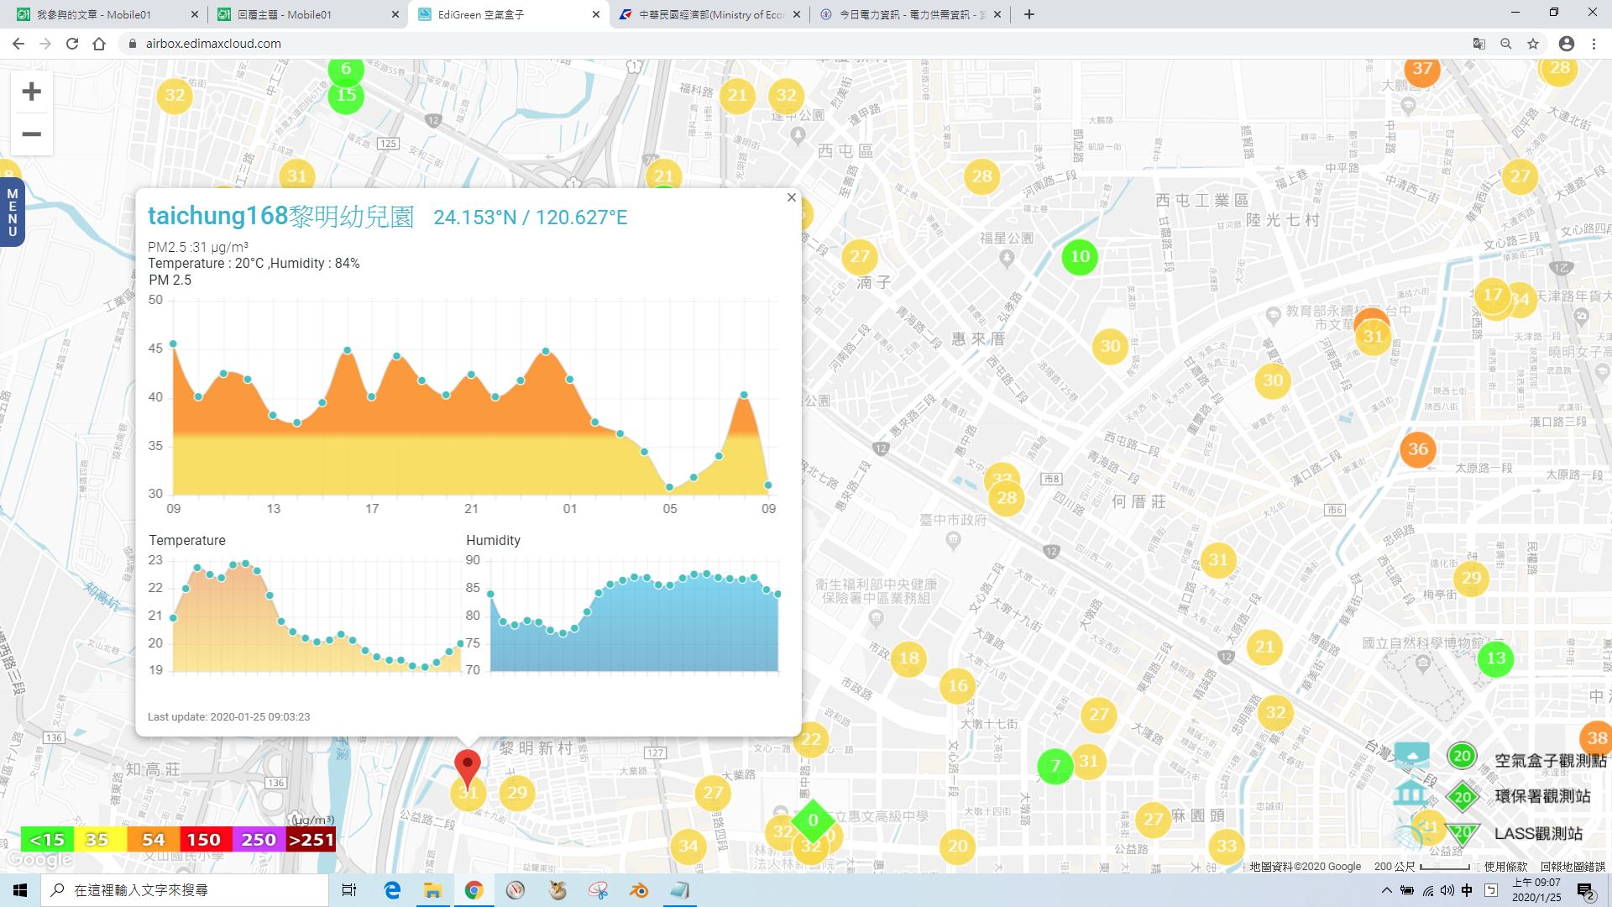Screen dimensions: 1612x907
Task: Open yellow sensor marker showing 20 near 公益路
Action: click(x=958, y=846)
